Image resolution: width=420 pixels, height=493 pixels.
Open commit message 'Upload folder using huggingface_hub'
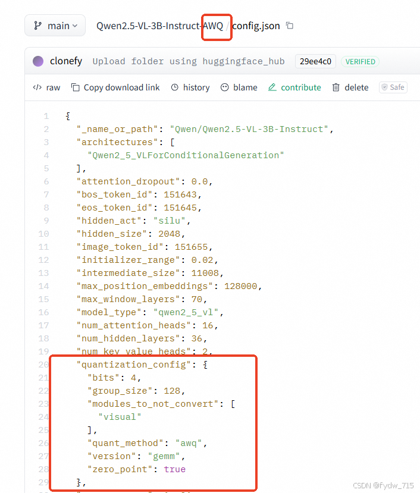189,61
